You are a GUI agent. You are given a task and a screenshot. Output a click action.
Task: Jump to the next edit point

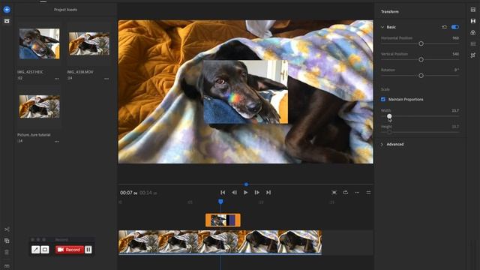pos(268,192)
